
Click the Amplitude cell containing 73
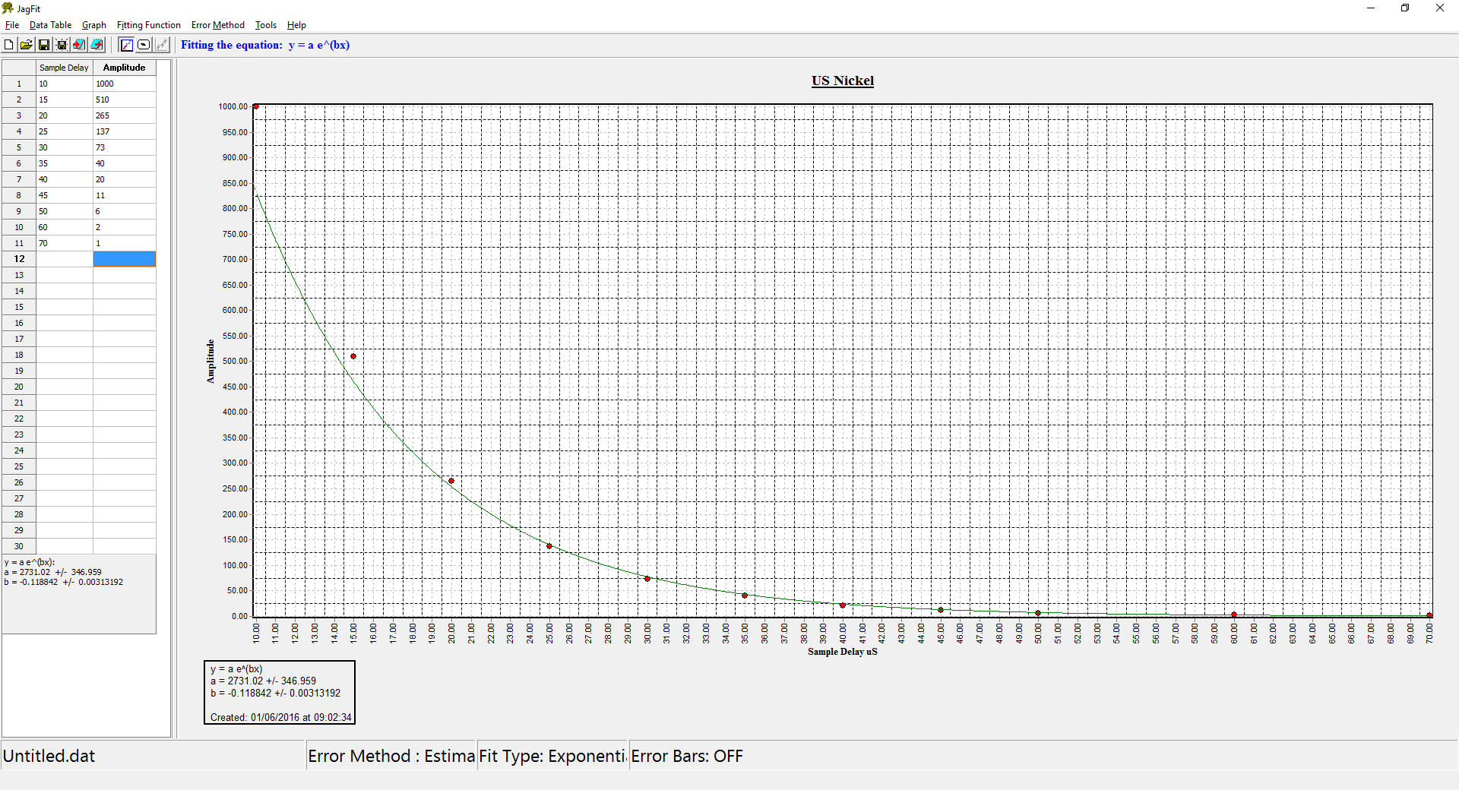(x=125, y=147)
